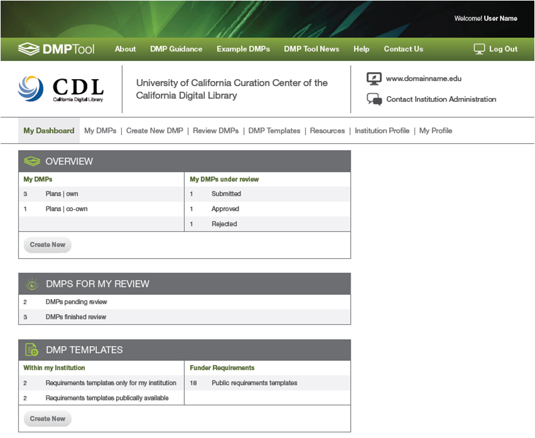535x438 pixels.
Task: Open the DMPs pending review row
Action: (76, 302)
